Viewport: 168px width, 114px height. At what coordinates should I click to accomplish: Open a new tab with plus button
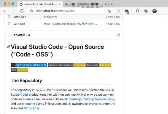(112, 4)
